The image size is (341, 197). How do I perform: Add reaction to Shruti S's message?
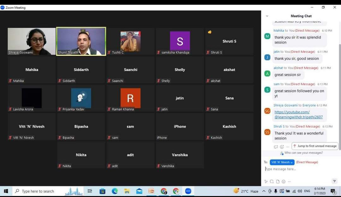[282, 147]
